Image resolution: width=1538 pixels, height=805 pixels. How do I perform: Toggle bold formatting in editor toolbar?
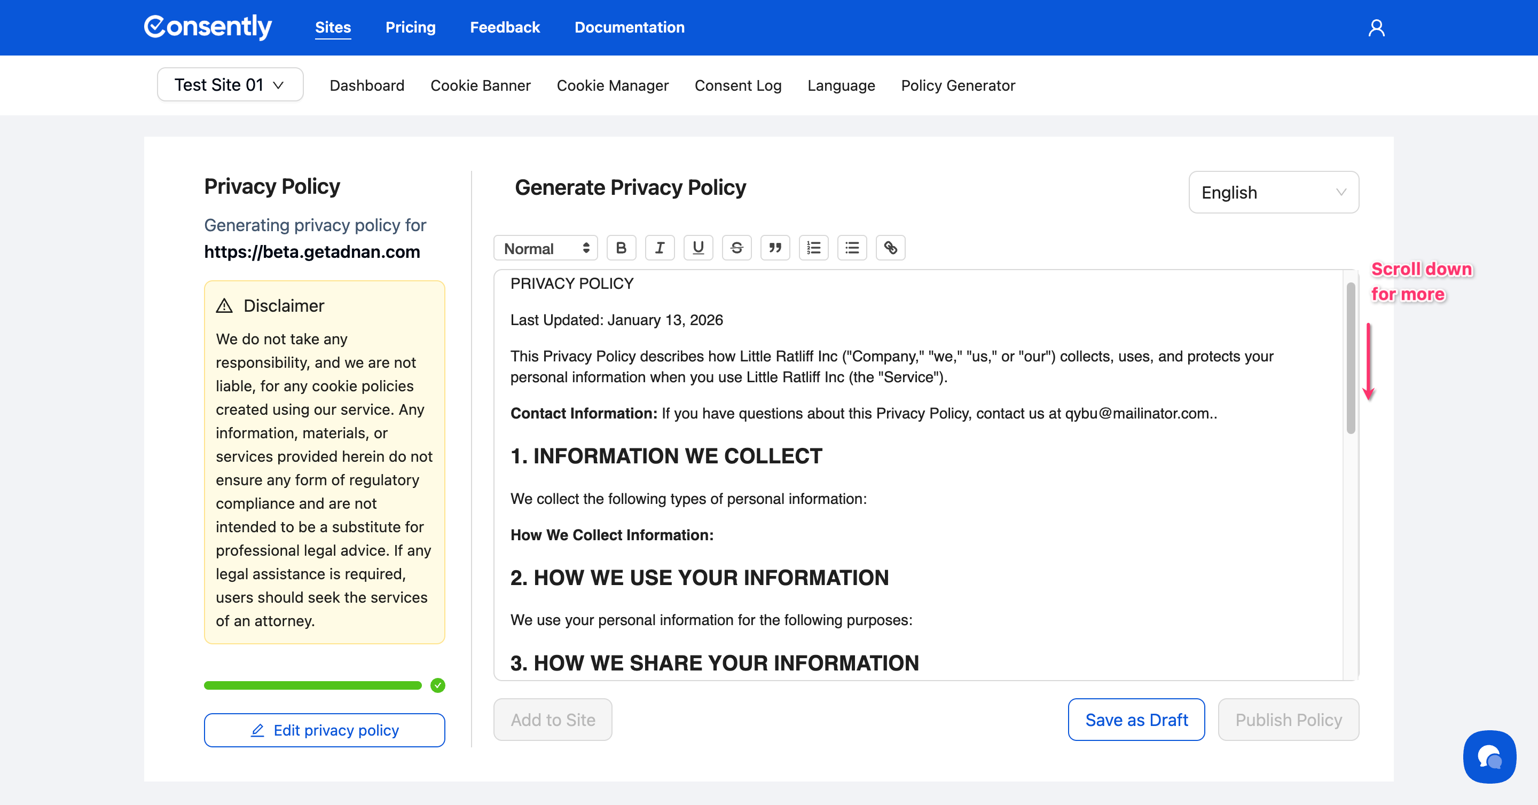621,248
